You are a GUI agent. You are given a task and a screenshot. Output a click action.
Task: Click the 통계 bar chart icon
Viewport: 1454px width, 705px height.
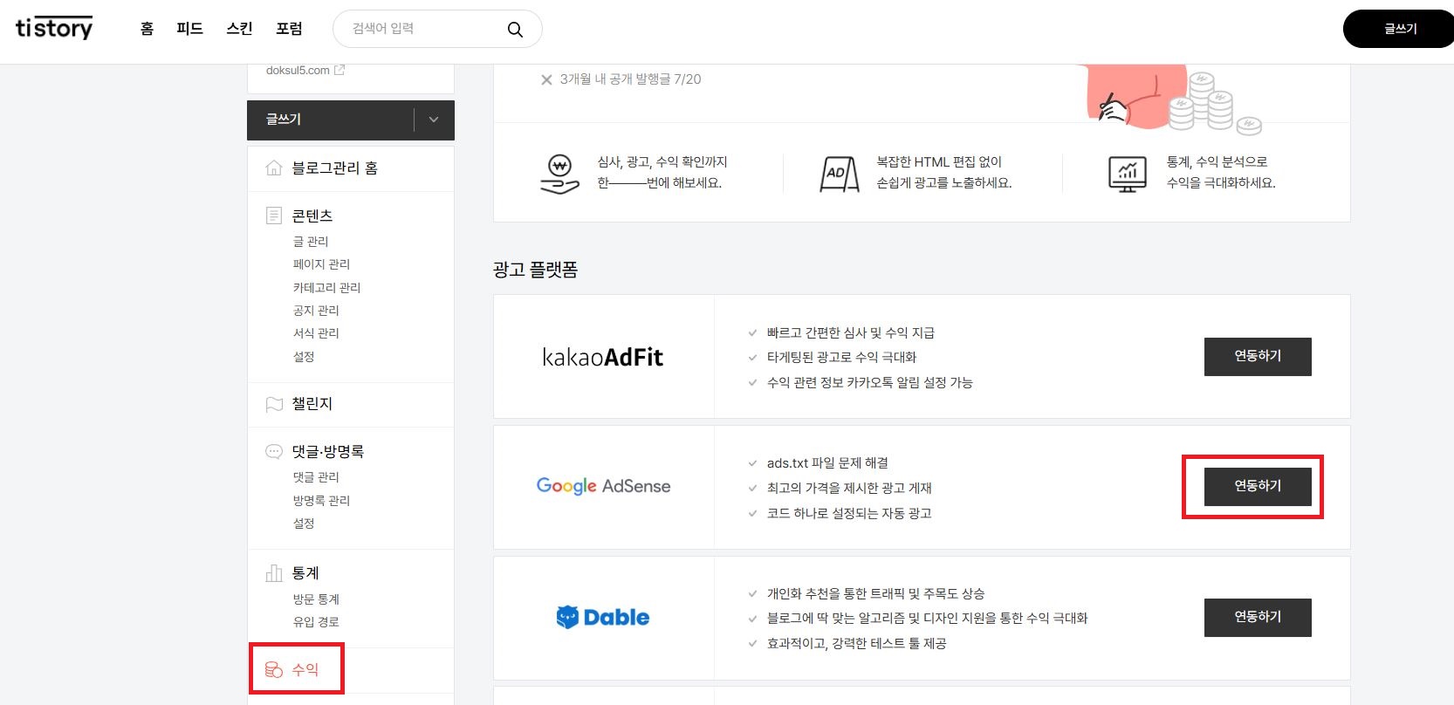click(274, 573)
